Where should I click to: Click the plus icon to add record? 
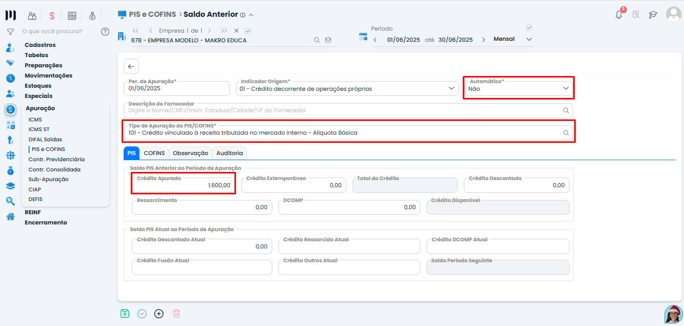point(159,314)
